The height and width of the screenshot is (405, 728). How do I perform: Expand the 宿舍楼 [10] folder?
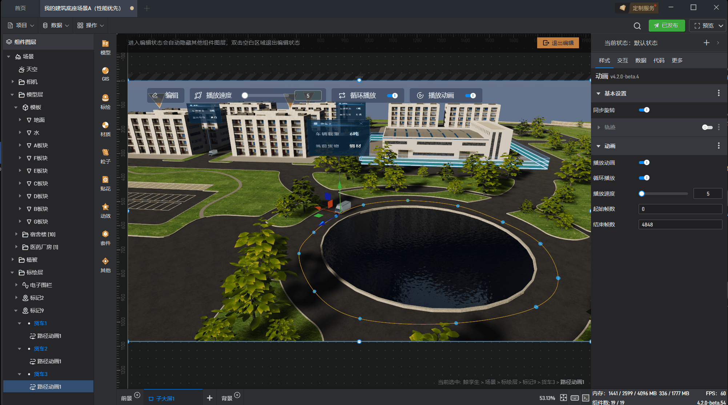click(16, 234)
